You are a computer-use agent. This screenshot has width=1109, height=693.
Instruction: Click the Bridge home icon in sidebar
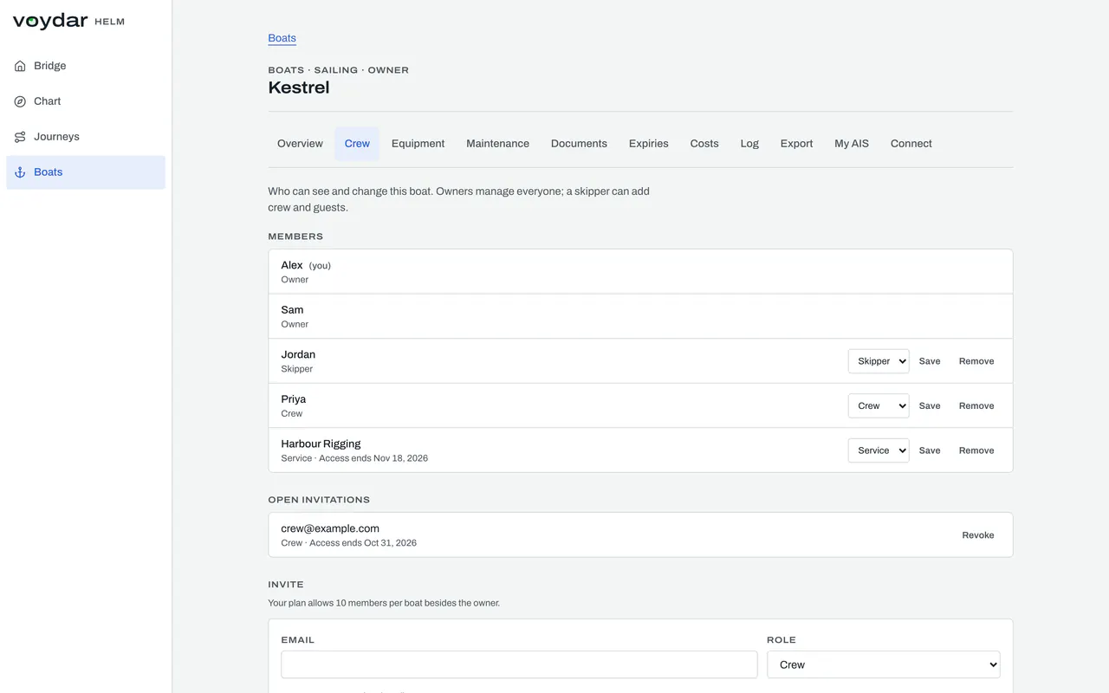(20, 66)
